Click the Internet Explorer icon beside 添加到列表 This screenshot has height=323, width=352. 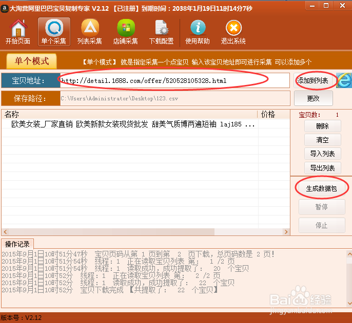344,80
